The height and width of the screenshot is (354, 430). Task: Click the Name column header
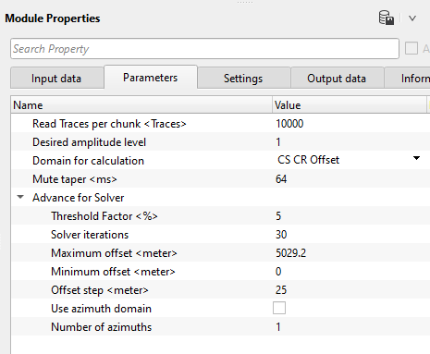141,105
